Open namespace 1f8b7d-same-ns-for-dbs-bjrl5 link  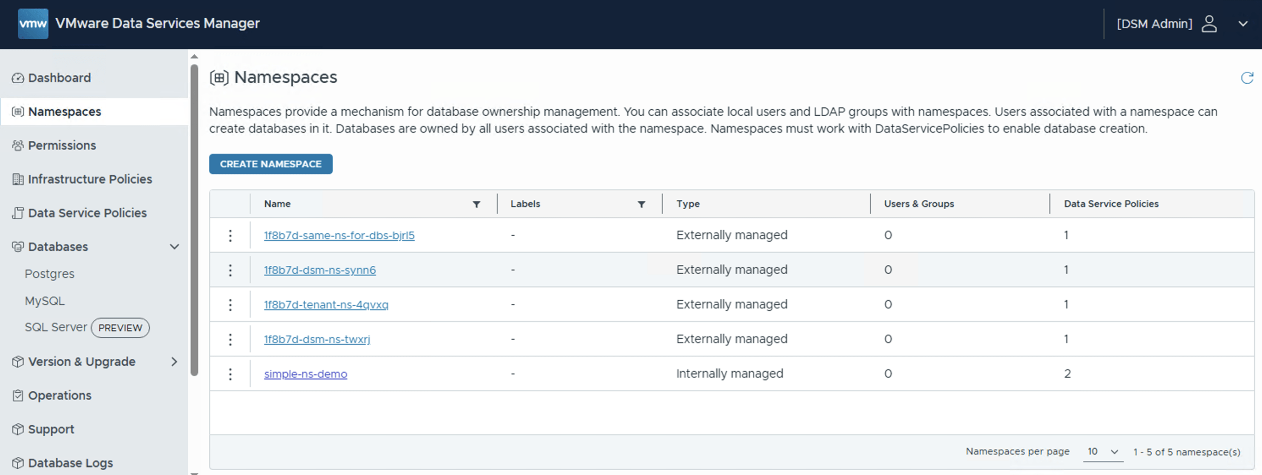(339, 235)
